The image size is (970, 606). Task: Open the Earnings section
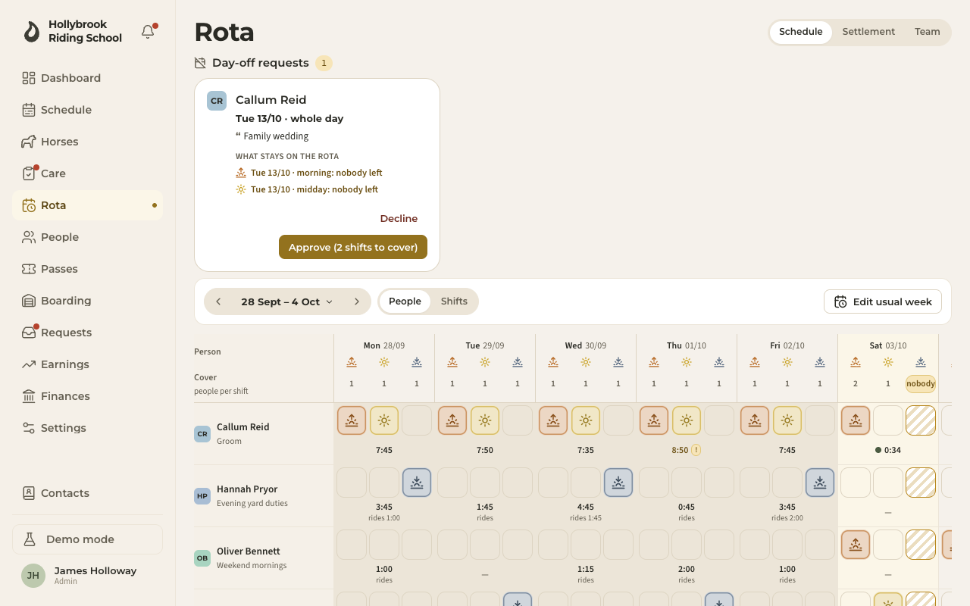pyautogui.click(x=87, y=364)
